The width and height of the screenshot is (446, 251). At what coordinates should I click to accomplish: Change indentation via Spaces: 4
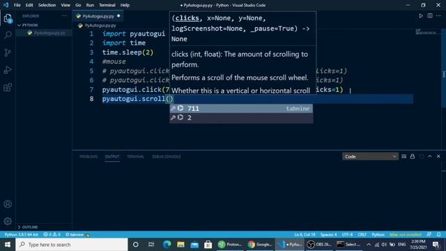click(328, 234)
